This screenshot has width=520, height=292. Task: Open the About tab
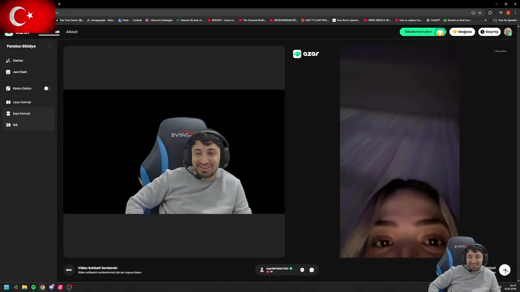tap(72, 32)
